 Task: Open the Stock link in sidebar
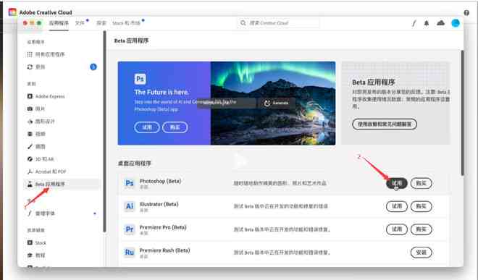(37, 243)
